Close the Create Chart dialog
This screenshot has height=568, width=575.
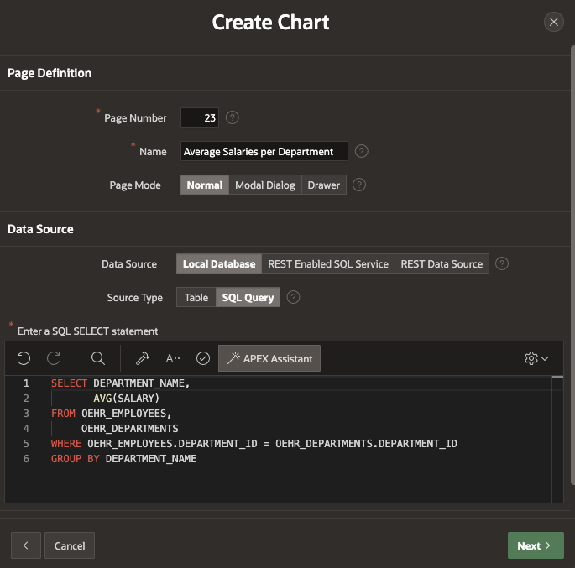(x=553, y=23)
